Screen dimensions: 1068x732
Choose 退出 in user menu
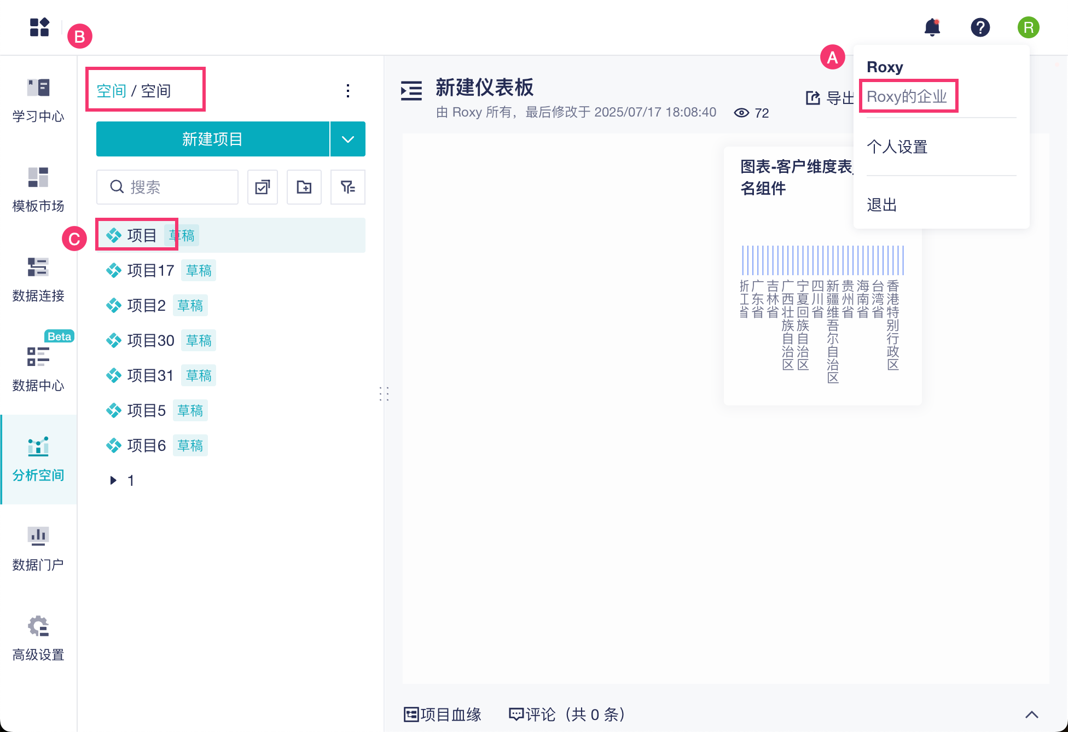[882, 205]
